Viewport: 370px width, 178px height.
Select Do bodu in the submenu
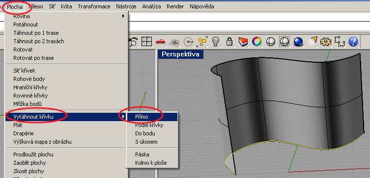pos(152,133)
